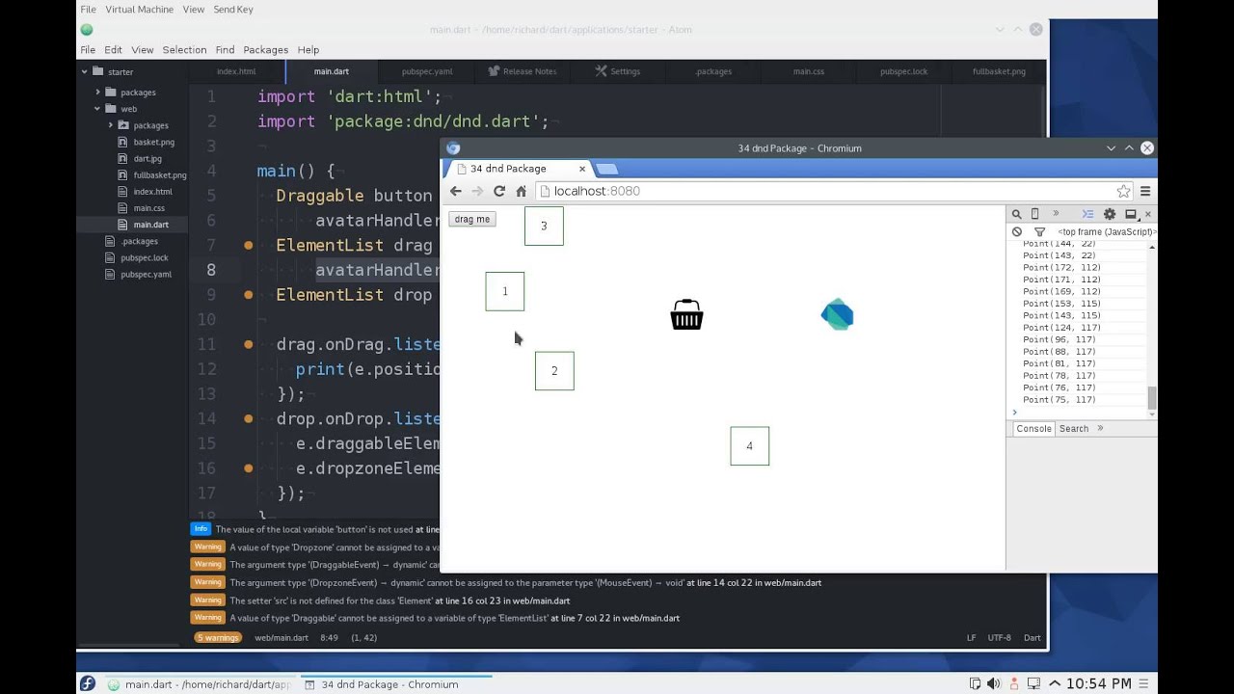
Task: Collapse the starter project folder
Action: [x=84, y=71]
